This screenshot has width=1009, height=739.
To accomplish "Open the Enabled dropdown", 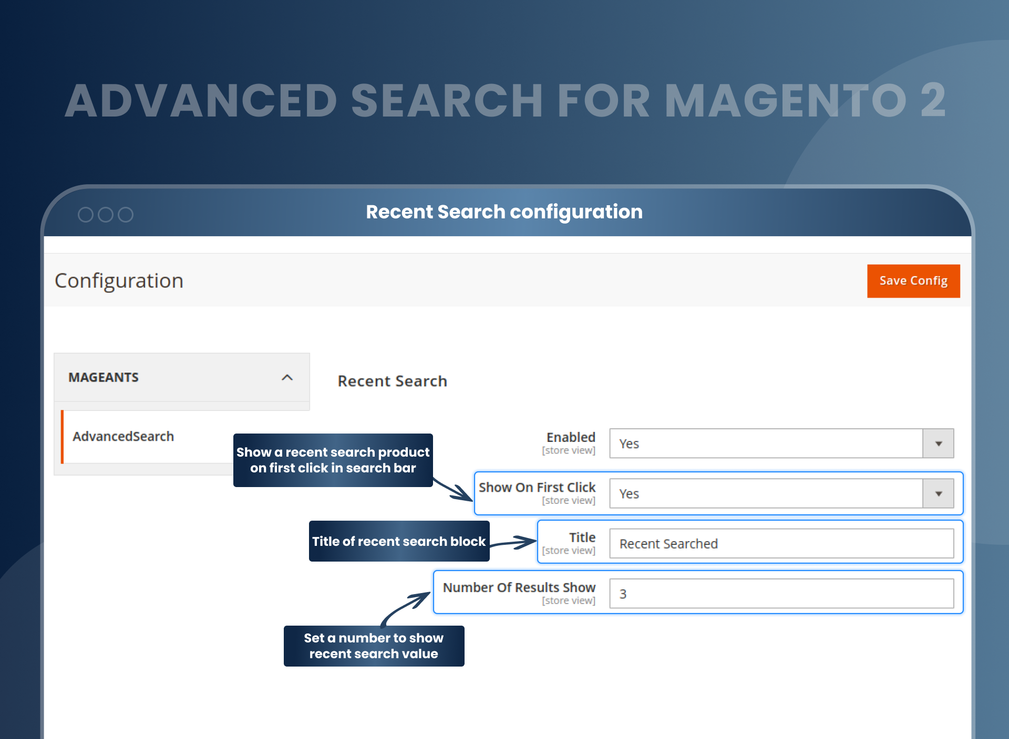I will click(781, 444).
